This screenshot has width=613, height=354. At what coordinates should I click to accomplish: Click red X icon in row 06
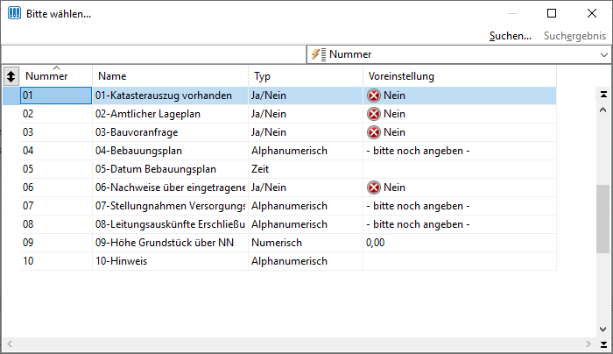click(374, 188)
